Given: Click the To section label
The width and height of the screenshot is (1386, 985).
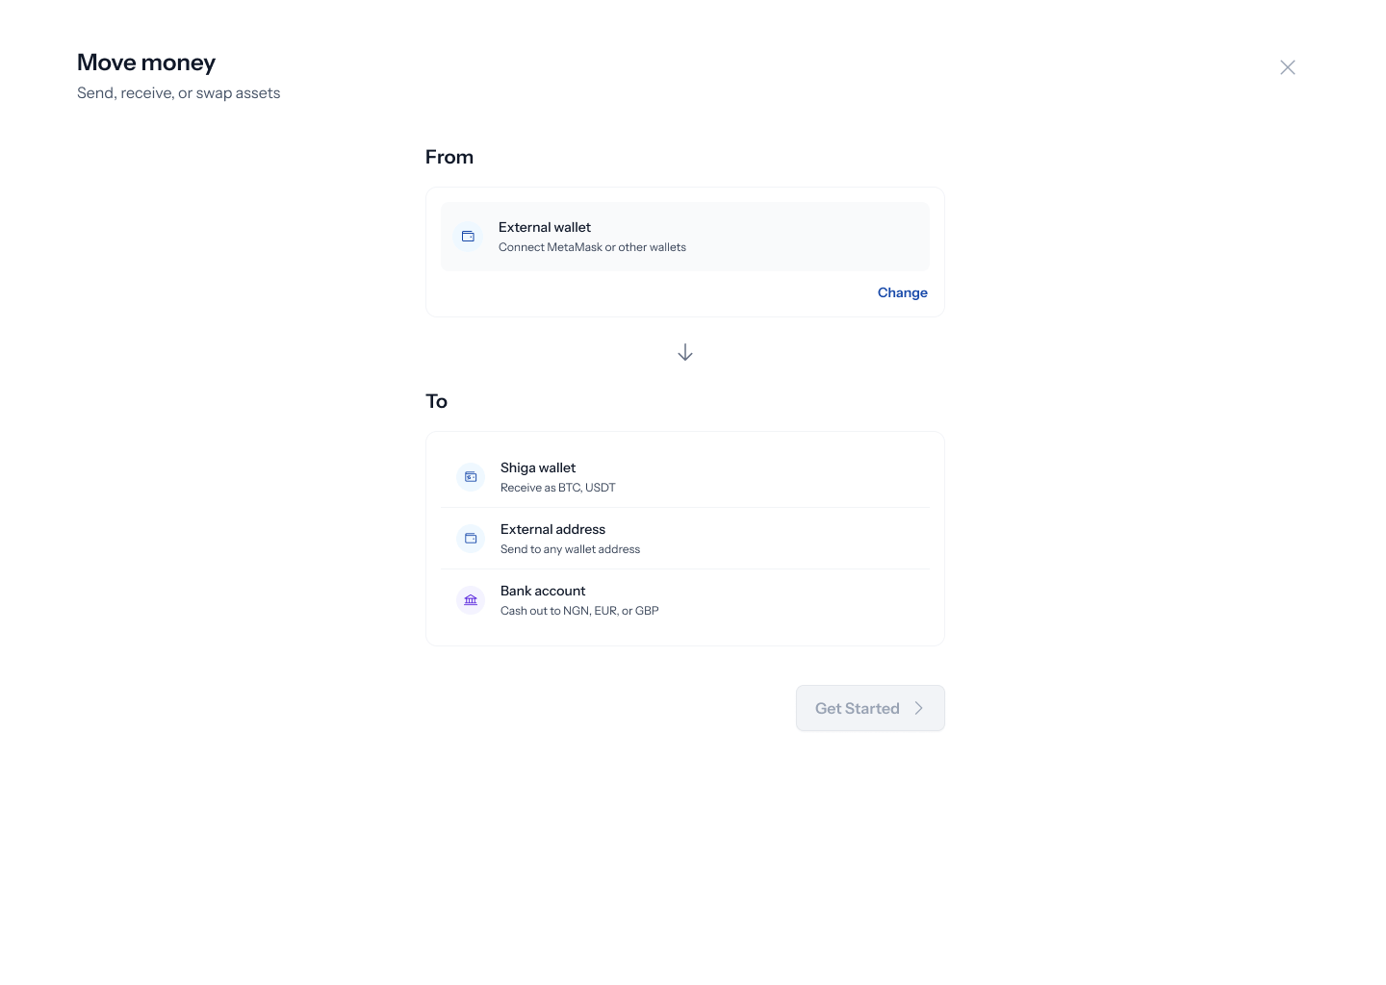Looking at the screenshot, I should (x=437, y=401).
